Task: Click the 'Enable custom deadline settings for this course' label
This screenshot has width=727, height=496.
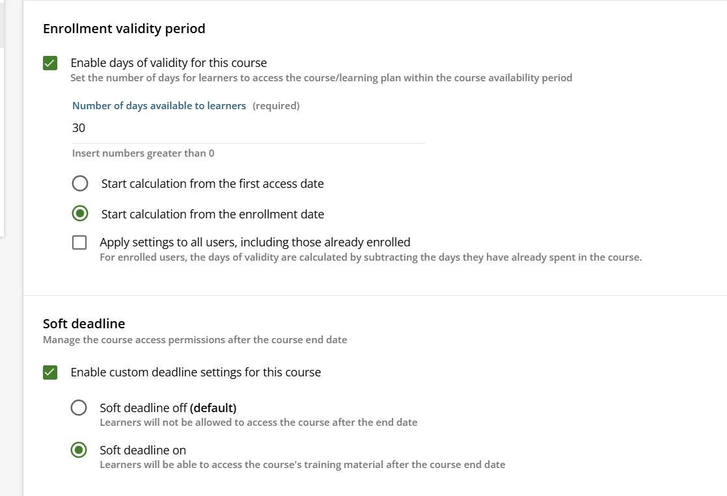Action: tap(195, 372)
